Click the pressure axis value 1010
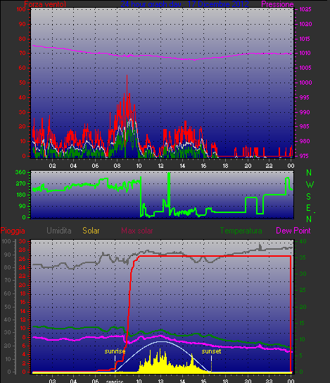Image resolution: width=330 pixels, height=383 pixels. point(305,53)
